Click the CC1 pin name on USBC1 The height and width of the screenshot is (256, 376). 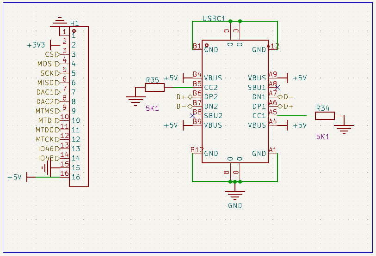tap(259, 116)
